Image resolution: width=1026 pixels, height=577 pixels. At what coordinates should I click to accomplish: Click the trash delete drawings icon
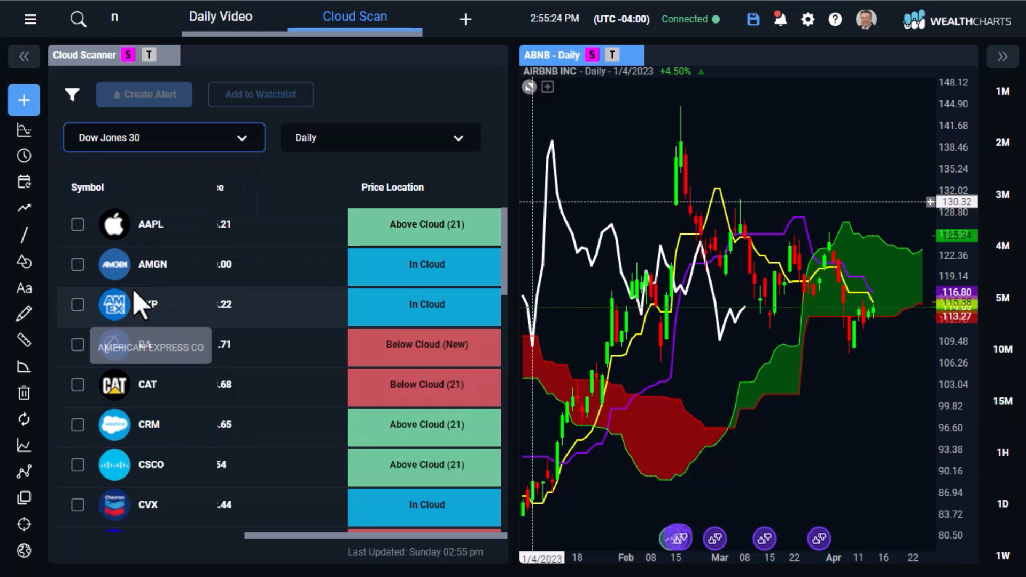[24, 393]
